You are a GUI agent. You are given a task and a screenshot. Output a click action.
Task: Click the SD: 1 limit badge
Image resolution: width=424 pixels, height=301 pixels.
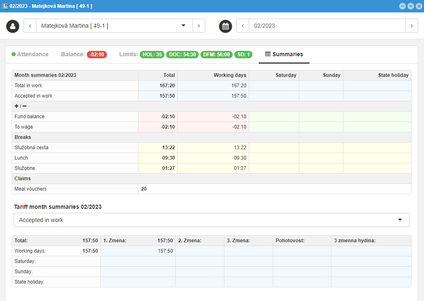[243, 55]
